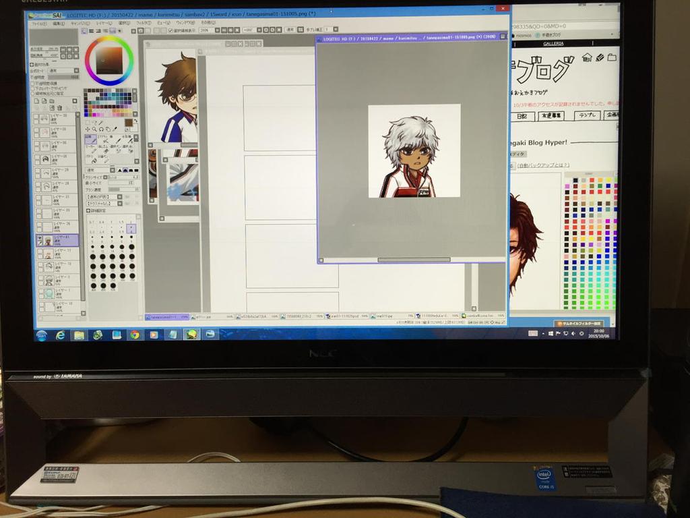Image resolution: width=690 pixels, height=518 pixels.
Task: Click the volume icon in system tray
Action: pyautogui.click(x=573, y=333)
